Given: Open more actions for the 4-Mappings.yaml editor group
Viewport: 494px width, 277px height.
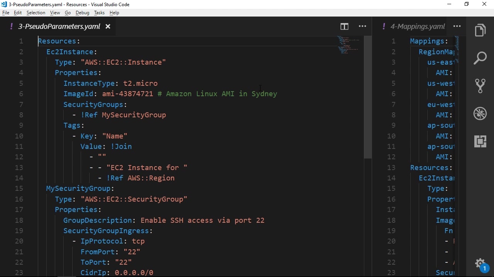Looking at the screenshot, I should click(x=457, y=27).
